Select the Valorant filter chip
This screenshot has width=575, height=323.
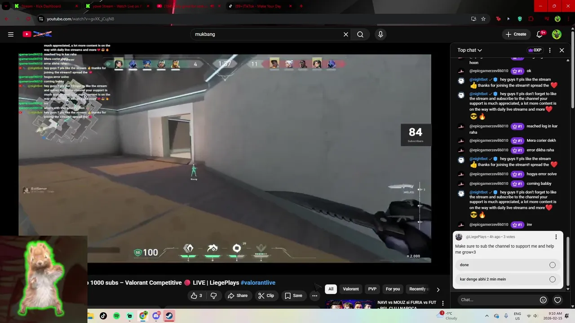tap(351, 289)
